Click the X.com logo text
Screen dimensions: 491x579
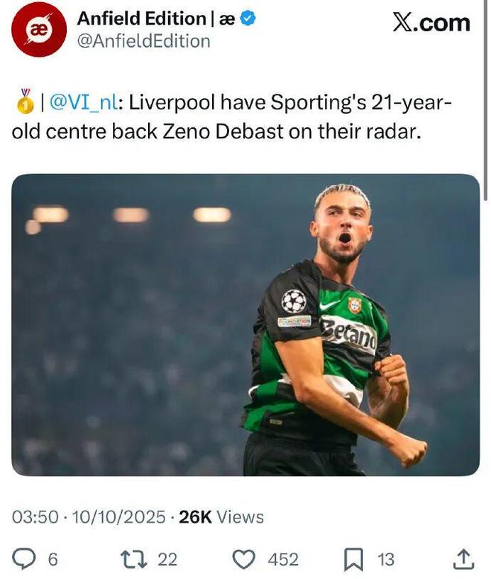[431, 22]
